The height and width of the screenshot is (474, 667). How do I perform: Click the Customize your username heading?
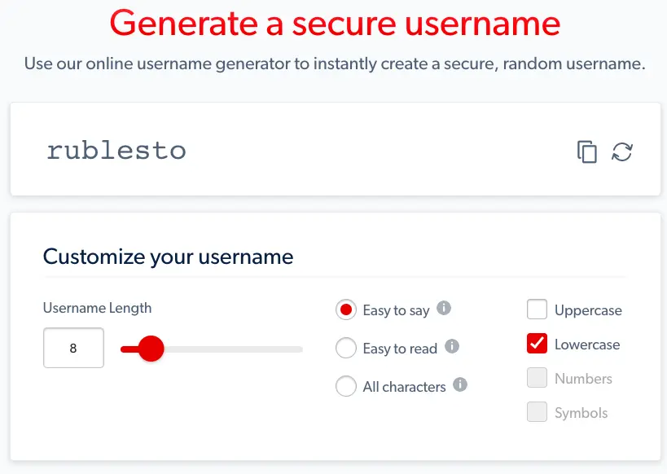click(x=168, y=257)
